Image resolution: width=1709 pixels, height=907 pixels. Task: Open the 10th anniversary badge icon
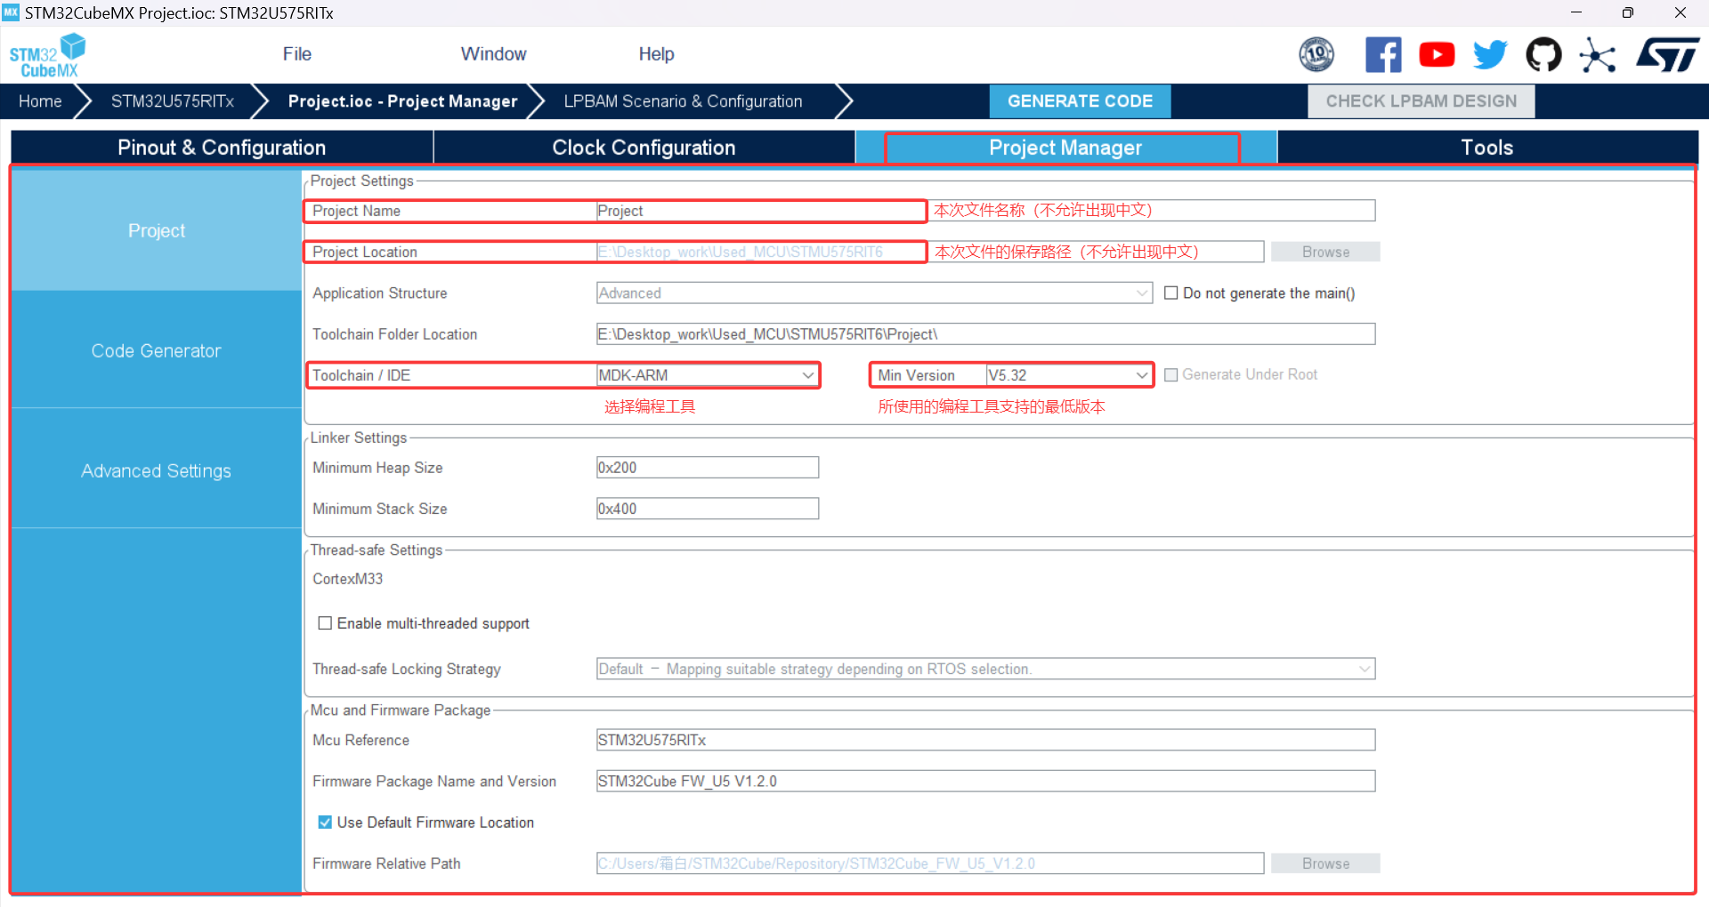point(1316,54)
